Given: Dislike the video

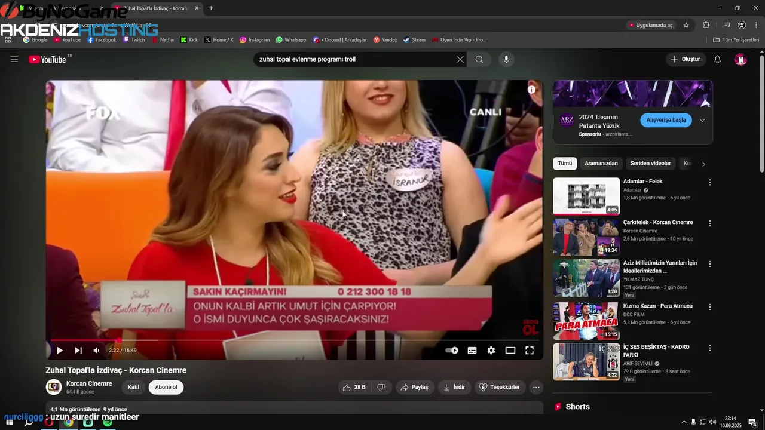Looking at the screenshot, I should (381, 387).
